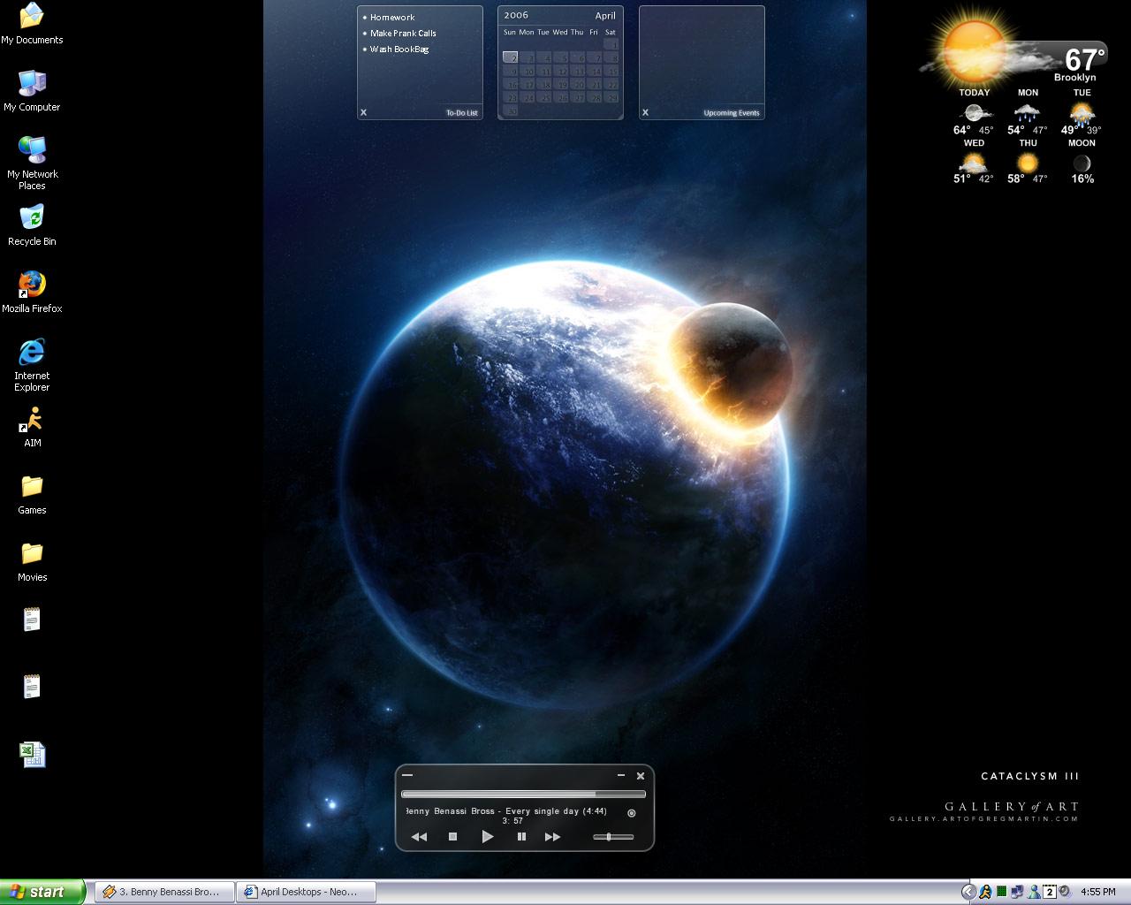Skip to the next track
The width and height of the screenshot is (1131, 905).
click(x=552, y=837)
